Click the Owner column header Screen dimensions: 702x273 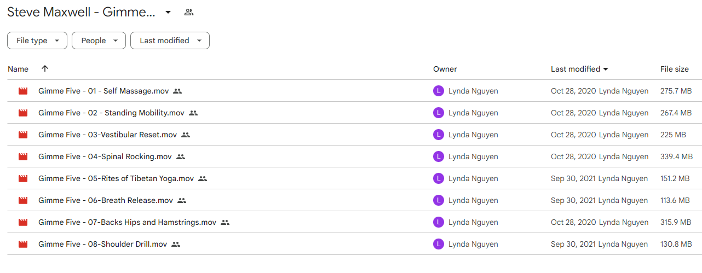445,69
